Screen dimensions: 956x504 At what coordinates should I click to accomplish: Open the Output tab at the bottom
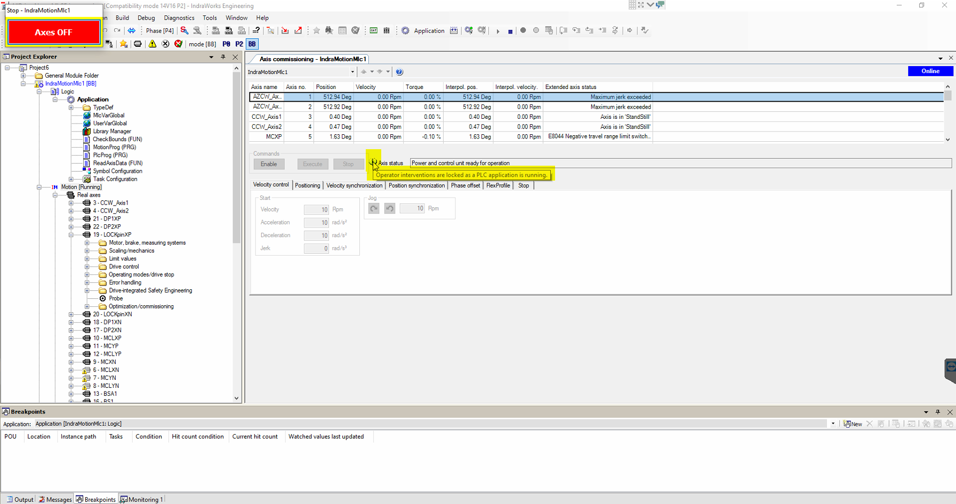(x=20, y=499)
